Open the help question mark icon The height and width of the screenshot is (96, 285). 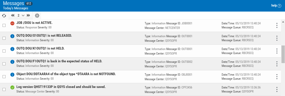point(279,6)
